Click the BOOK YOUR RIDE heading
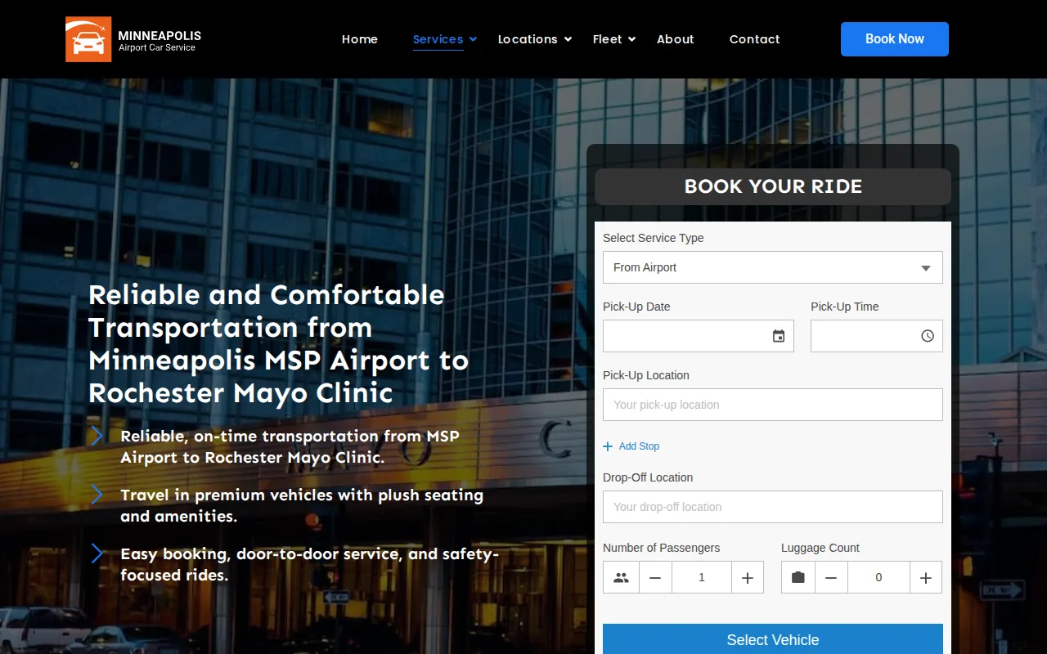The width and height of the screenshot is (1047, 654). (773, 186)
